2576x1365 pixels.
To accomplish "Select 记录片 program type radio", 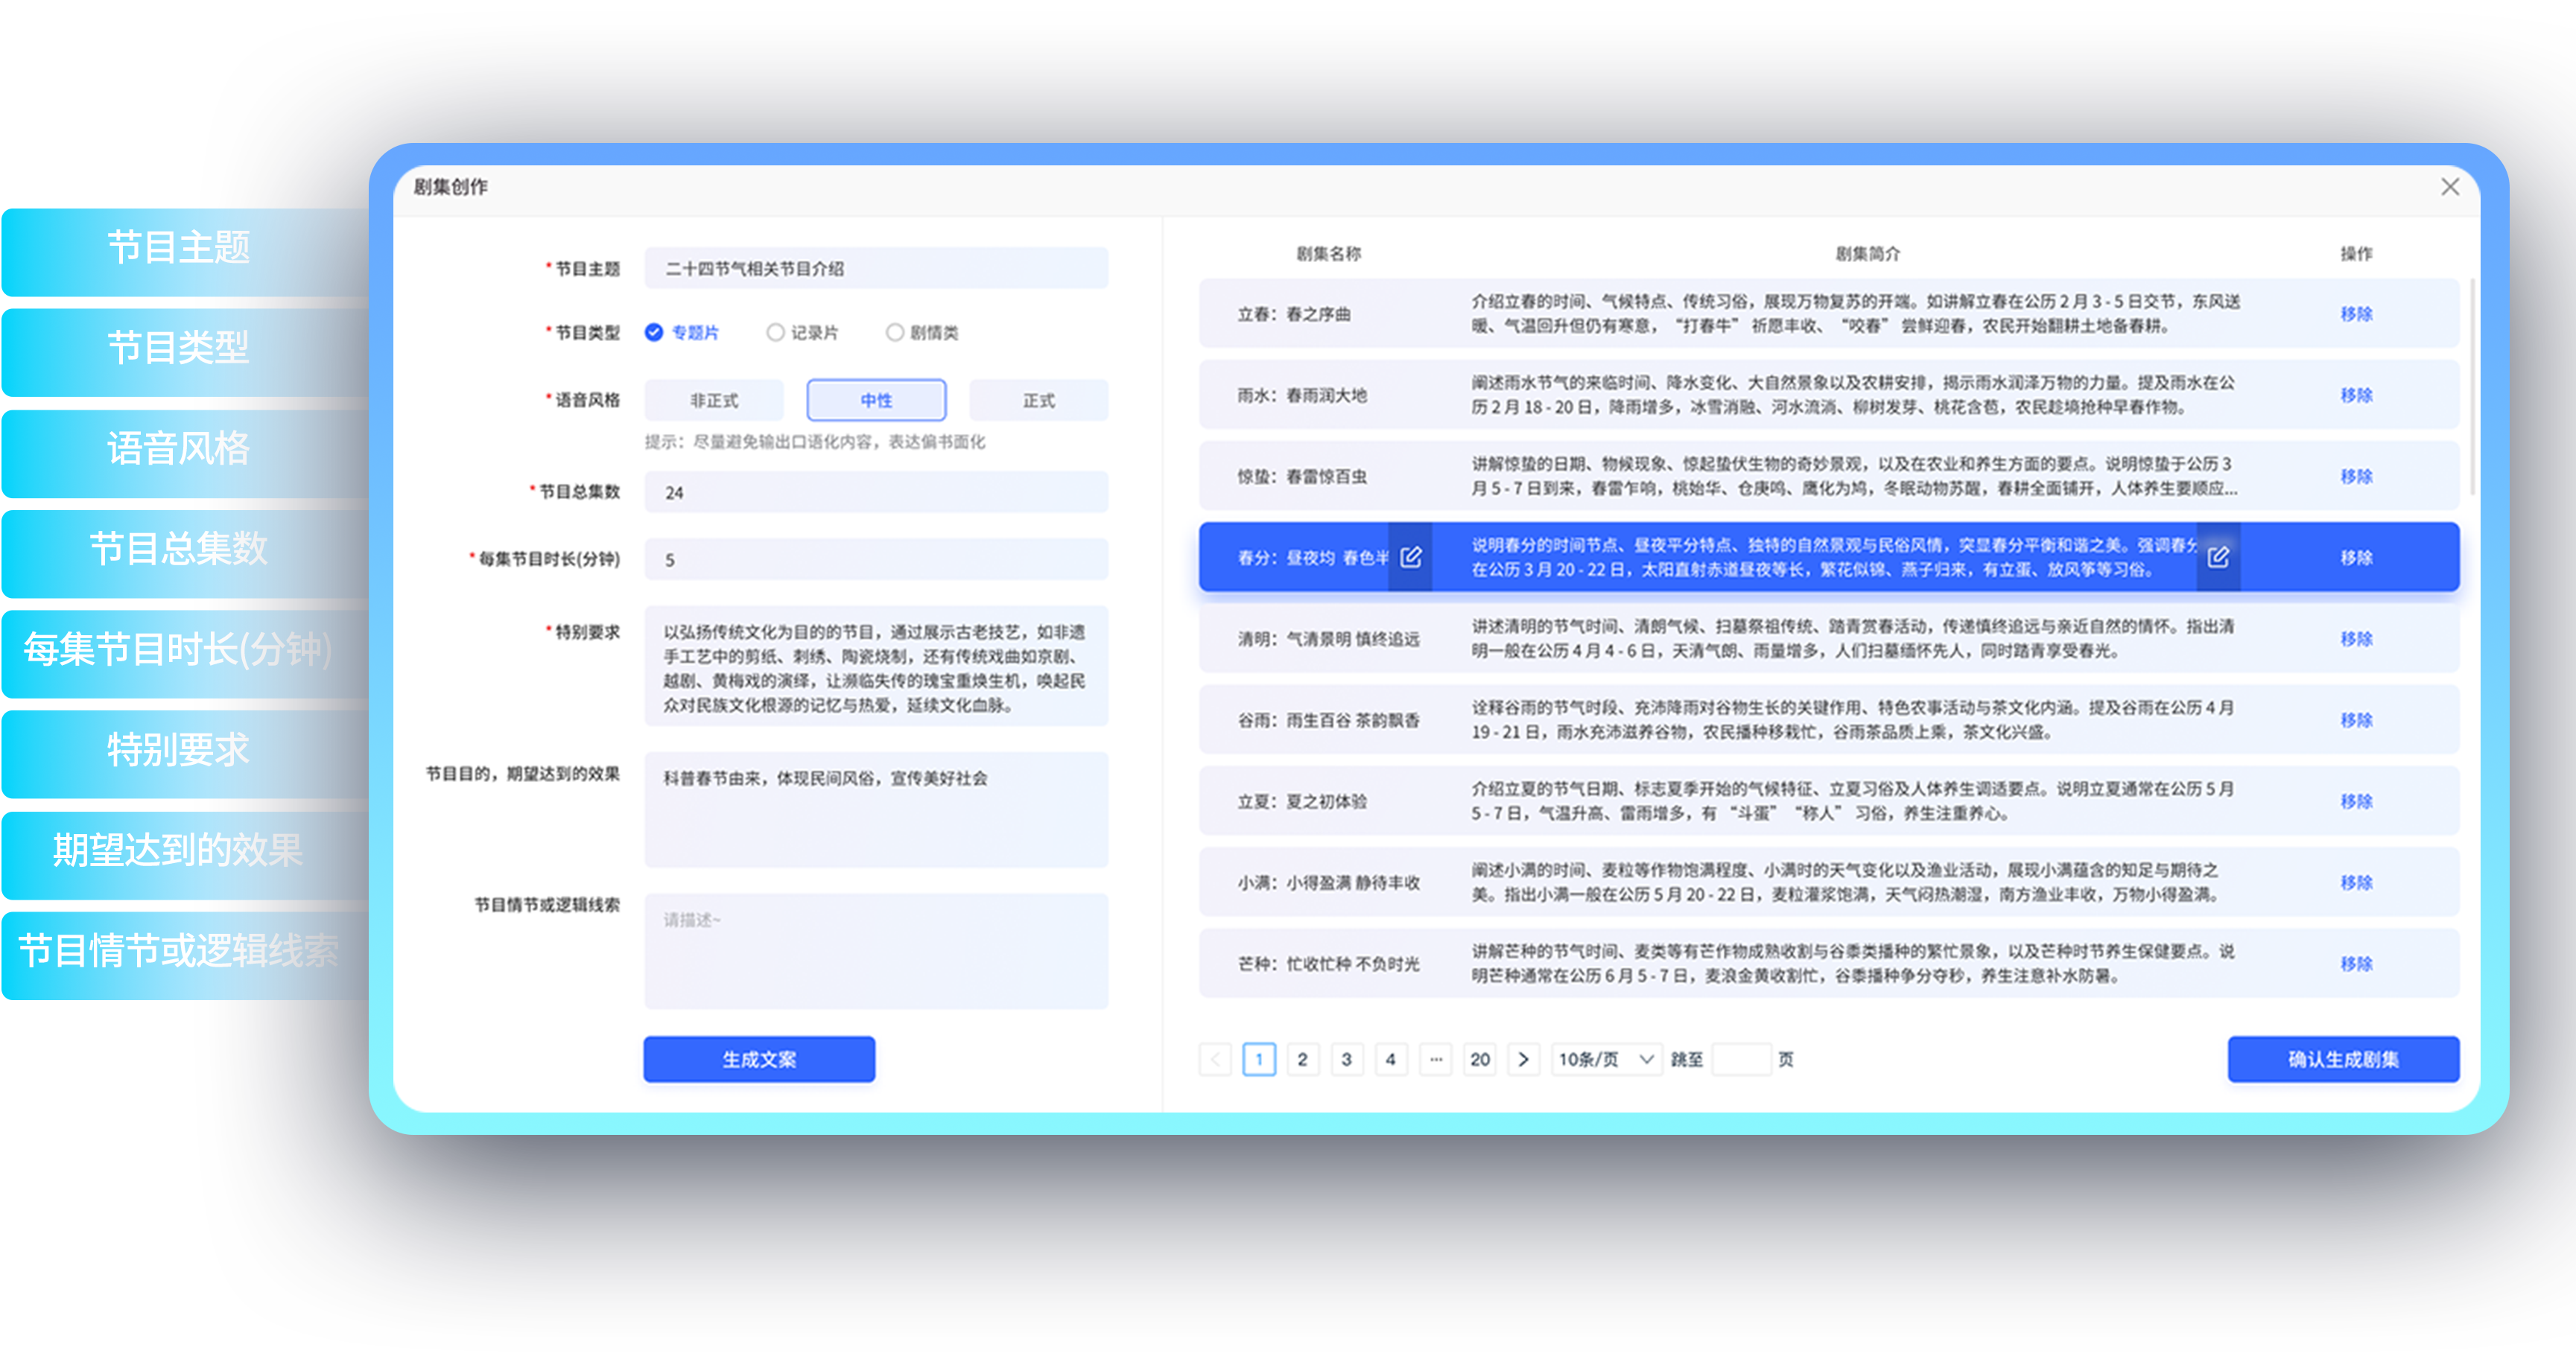I will click(775, 332).
